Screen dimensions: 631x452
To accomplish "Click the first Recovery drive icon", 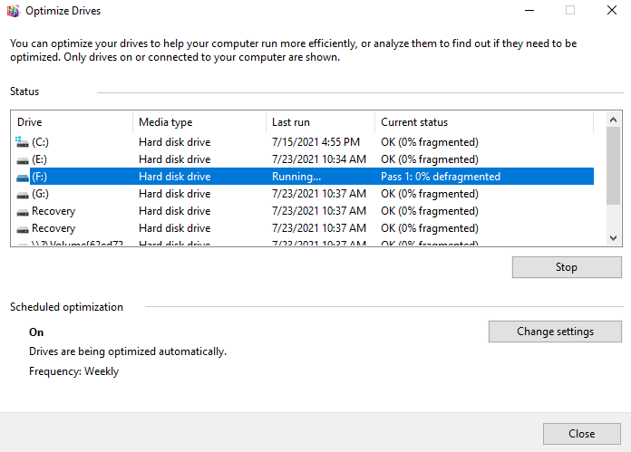I will pyautogui.click(x=23, y=211).
